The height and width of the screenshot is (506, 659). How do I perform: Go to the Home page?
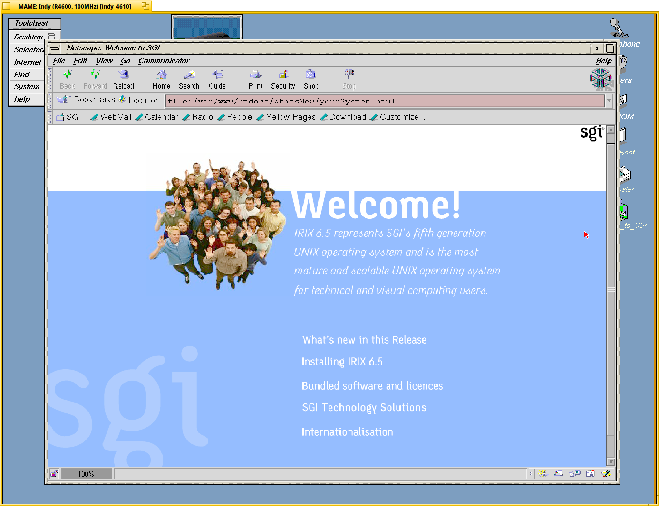tap(162, 80)
